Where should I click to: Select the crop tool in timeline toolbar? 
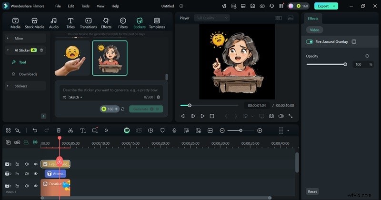[x=95, y=130]
